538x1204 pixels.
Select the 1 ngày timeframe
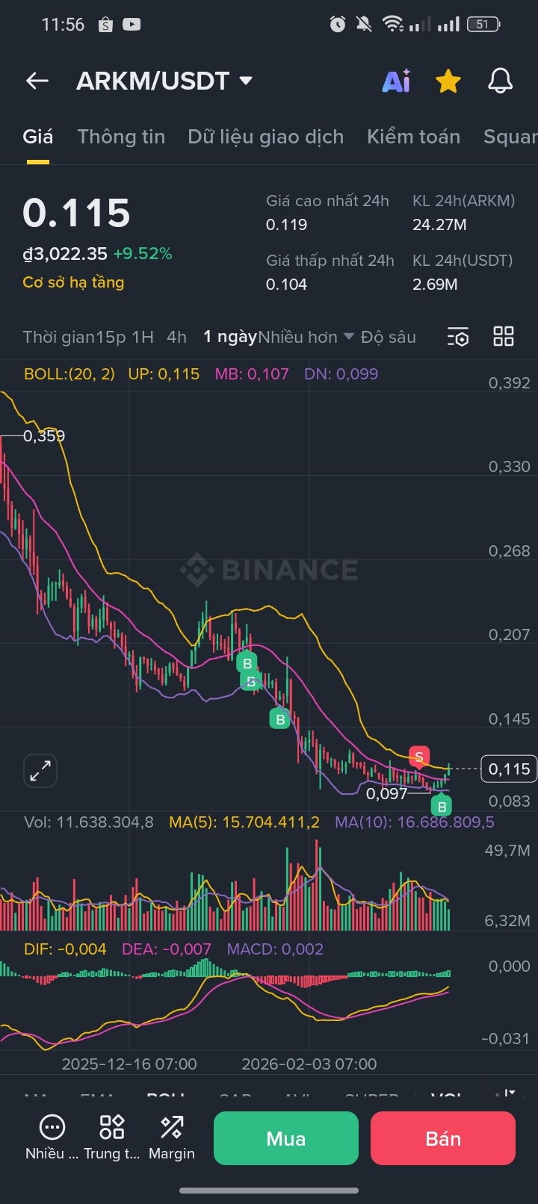click(x=230, y=337)
